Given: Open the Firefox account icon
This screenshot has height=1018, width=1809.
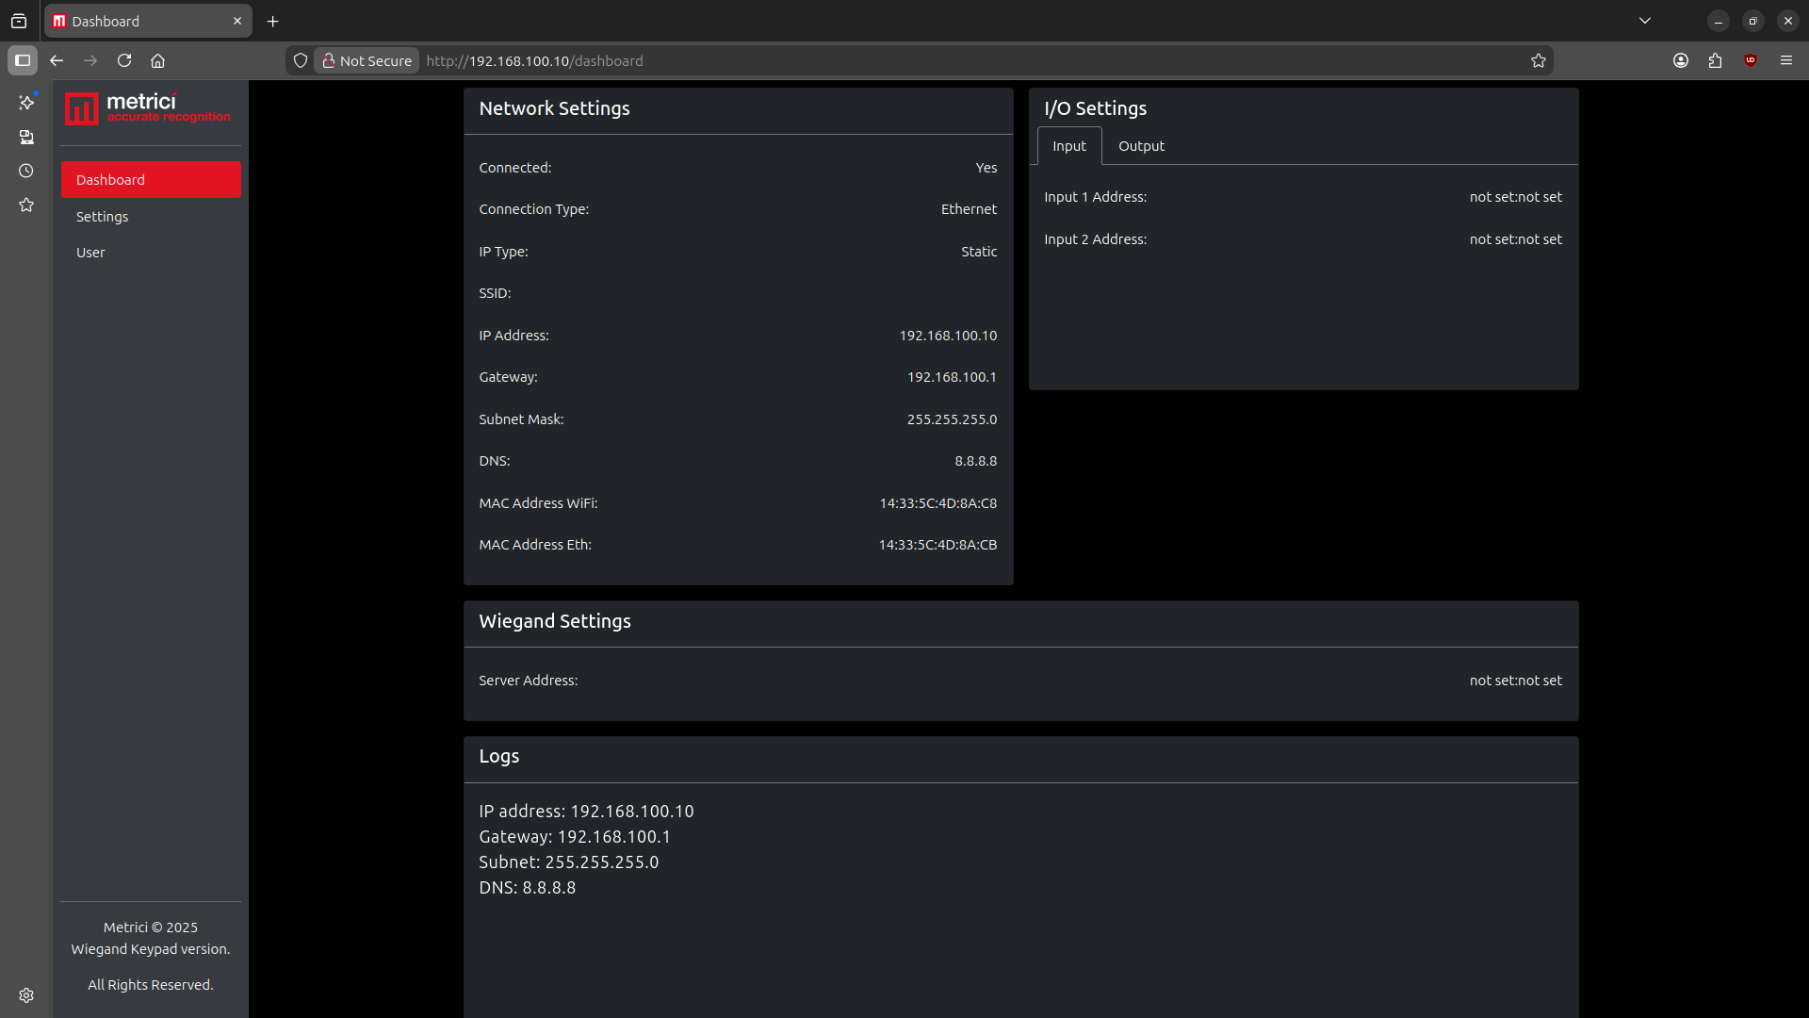Looking at the screenshot, I should [1681, 60].
